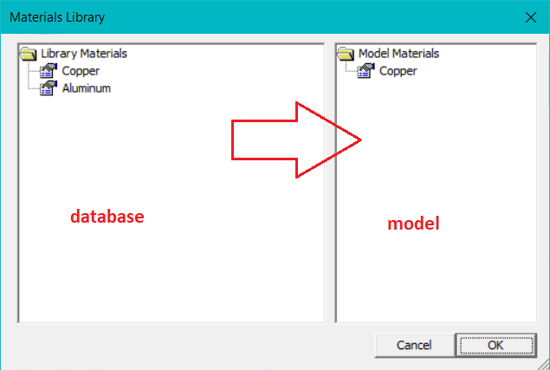Screen dimensions: 550x370
Task: Click the Materials Library title bar
Action: 260,16
